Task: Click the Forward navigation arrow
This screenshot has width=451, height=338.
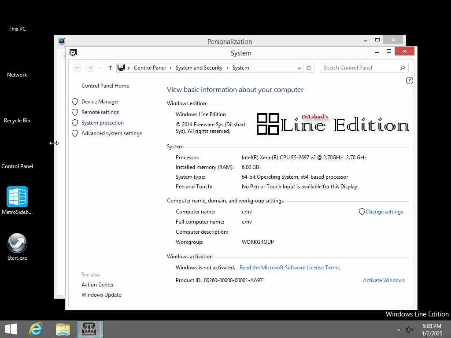Action: point(90,68)
